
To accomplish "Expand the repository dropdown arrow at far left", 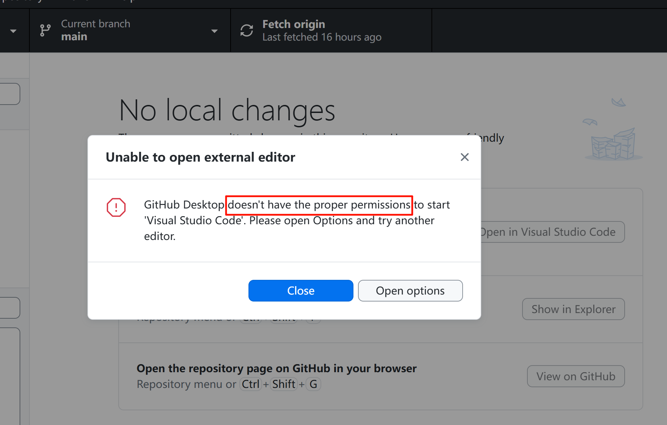I will pos(13,31).
